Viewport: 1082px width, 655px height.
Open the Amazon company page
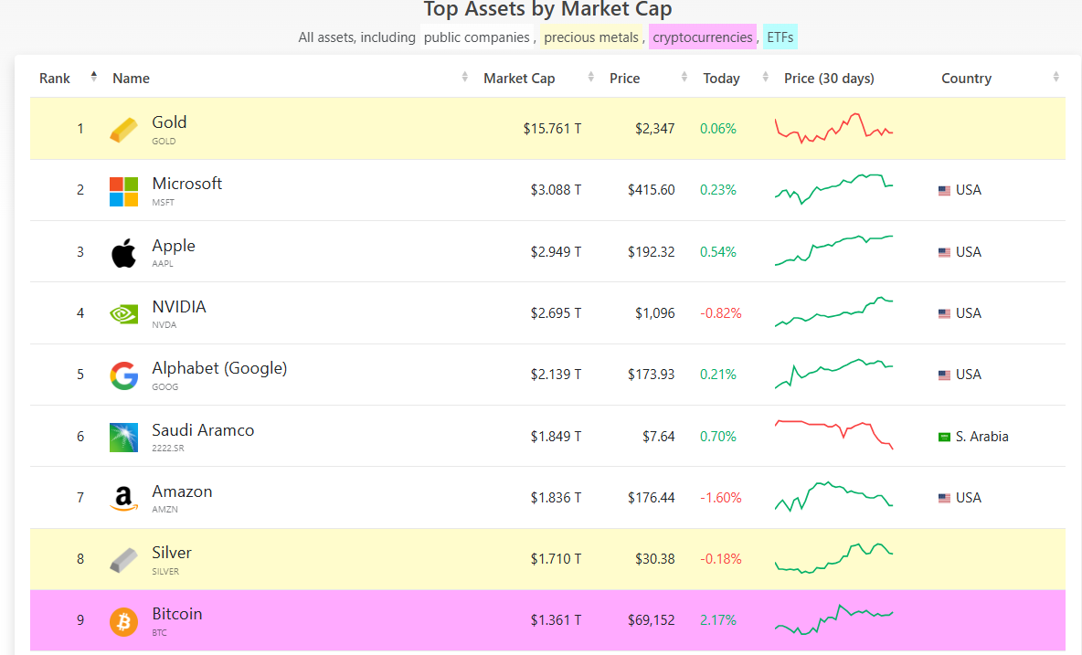click(x=182, y=491)
